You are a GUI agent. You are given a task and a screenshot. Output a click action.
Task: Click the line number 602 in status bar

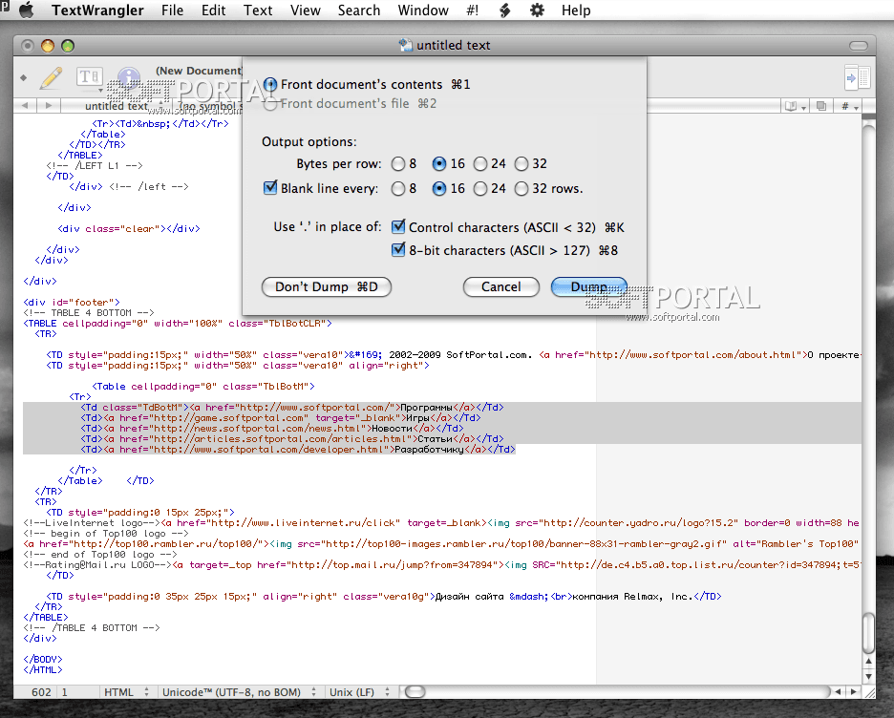[x=41, y=692]
